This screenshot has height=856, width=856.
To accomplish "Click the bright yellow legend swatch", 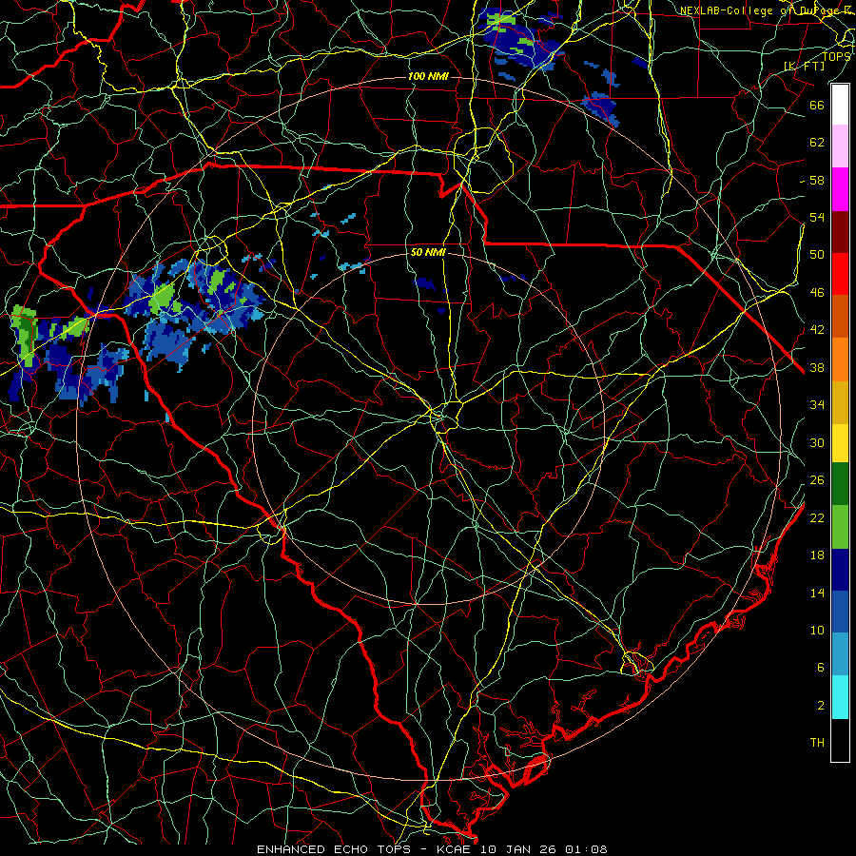I will (840, 443).
